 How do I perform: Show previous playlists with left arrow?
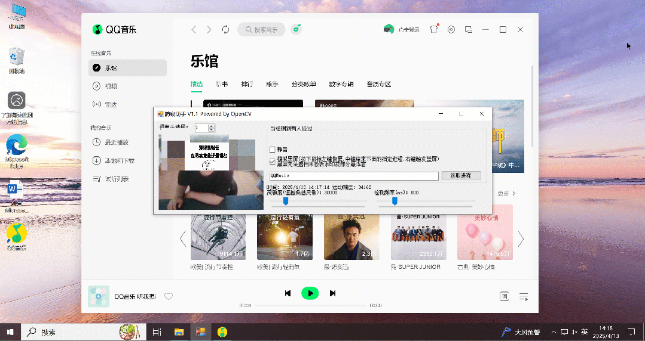183,238
